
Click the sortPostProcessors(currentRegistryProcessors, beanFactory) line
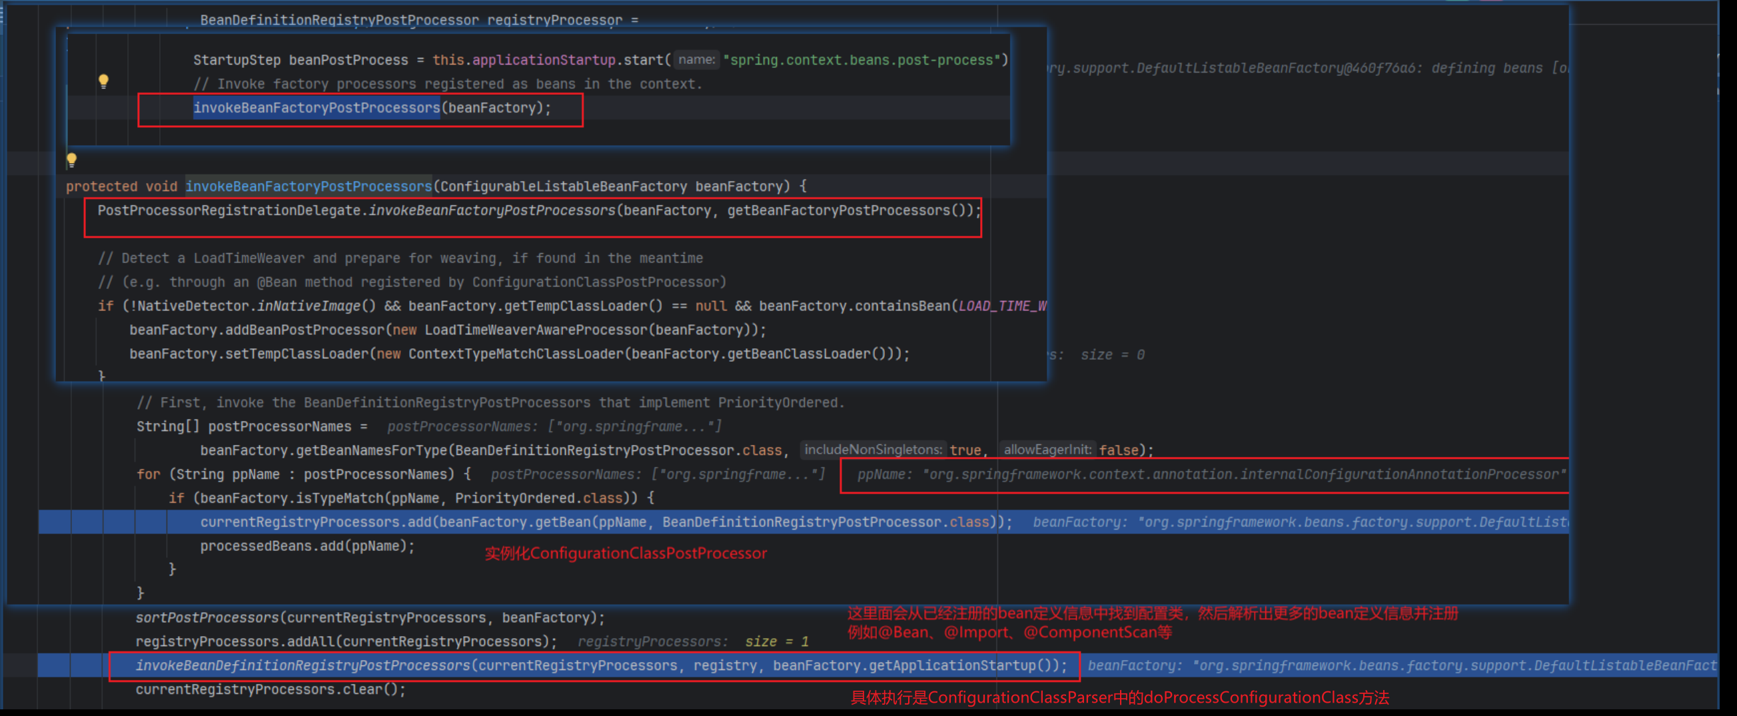(370, 617)
